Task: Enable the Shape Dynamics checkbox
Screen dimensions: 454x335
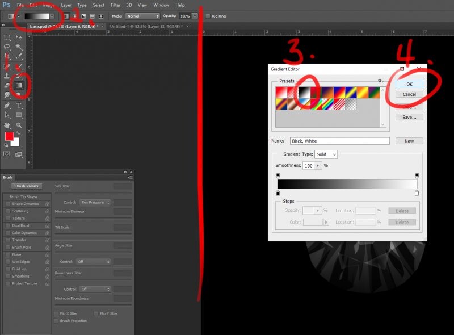Action: click(7, 204)
